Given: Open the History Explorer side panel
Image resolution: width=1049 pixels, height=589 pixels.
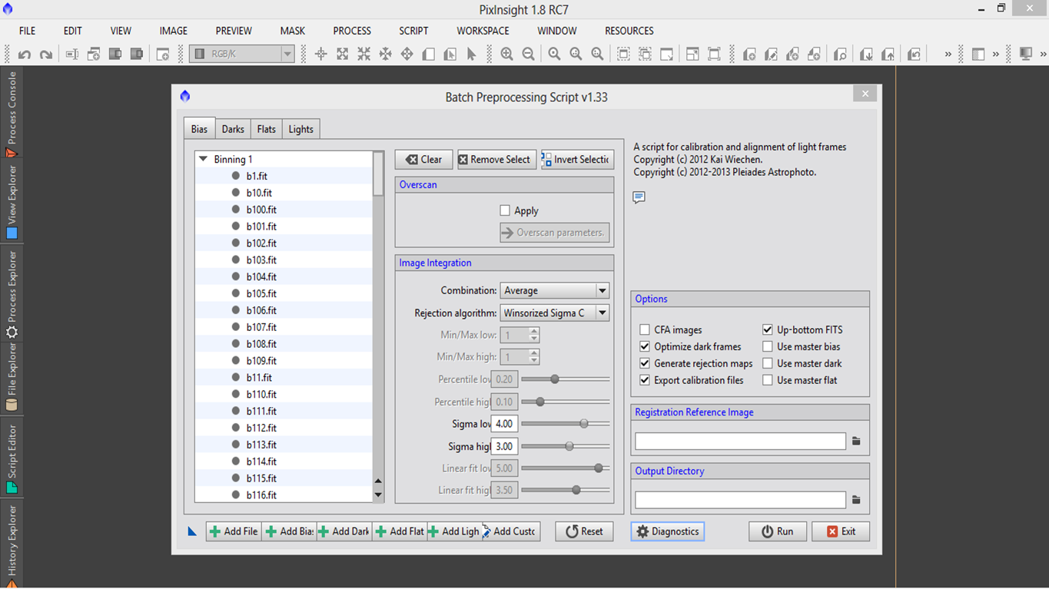Looking at the screenshot, I should tap(12, 544).
